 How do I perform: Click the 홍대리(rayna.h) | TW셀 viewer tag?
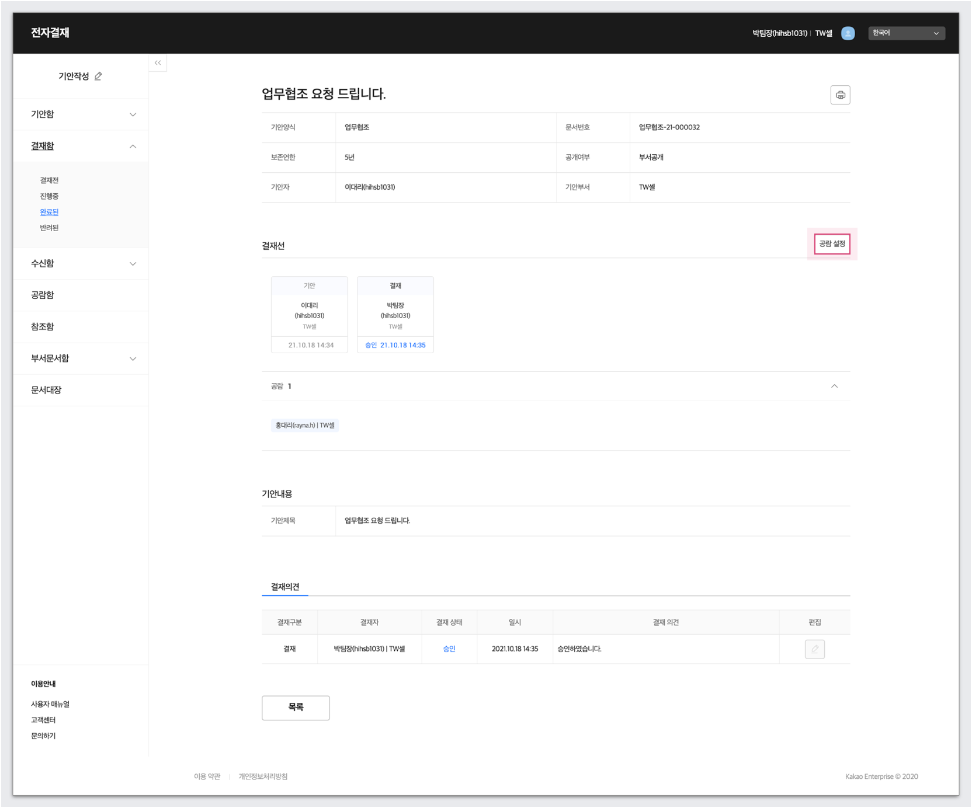point(305,425)
